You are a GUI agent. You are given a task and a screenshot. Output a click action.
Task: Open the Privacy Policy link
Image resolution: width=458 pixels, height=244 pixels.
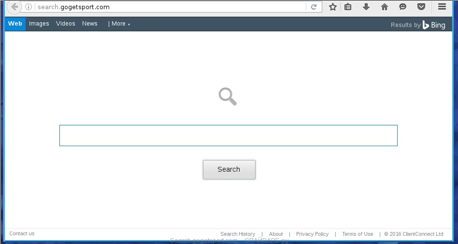click(312, 234)
